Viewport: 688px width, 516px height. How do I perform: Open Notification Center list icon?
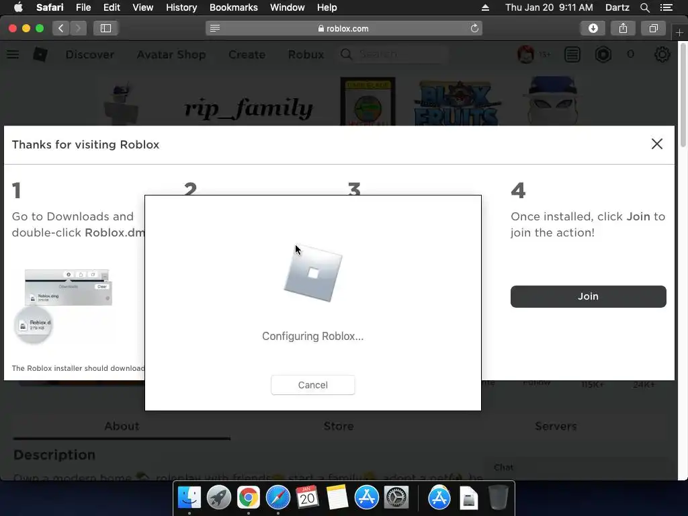pos(666,7)
